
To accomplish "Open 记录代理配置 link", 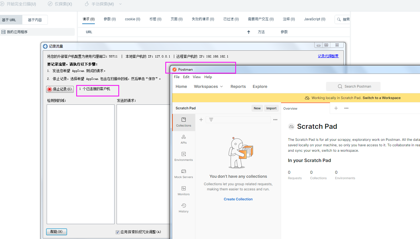I will click(328, 56).
